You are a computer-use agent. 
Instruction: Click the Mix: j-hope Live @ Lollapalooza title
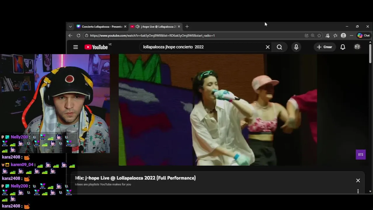pyautogui.click(x=135, y=178)
